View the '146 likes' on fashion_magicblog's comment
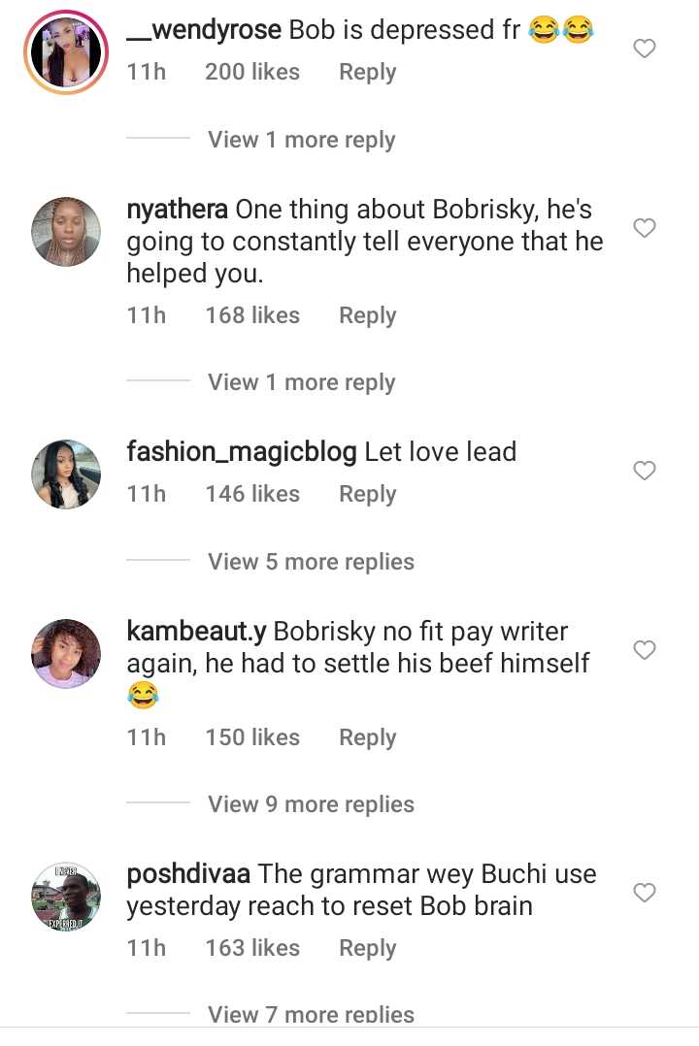Viewport: 699px width, 1046px height. click(252, 494)
